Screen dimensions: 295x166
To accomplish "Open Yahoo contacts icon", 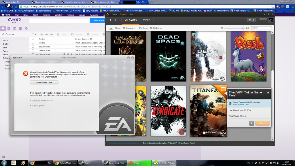I will pyautogui.click(x=9, y=29).
